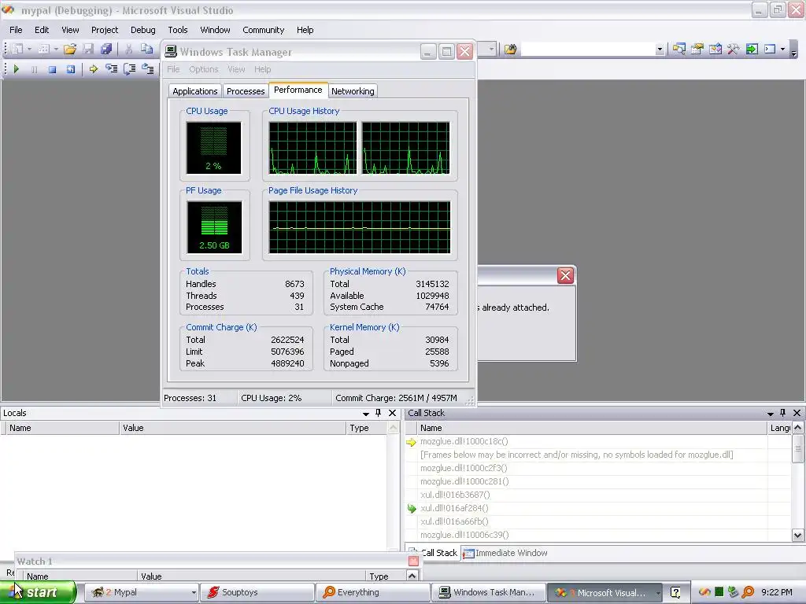806x604 pixels.
Task: Open Task Manager Options menu
Action: 204,69
